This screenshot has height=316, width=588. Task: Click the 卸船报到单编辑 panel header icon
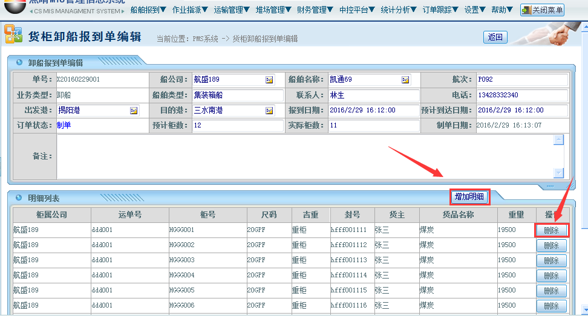tap(19, 62)
